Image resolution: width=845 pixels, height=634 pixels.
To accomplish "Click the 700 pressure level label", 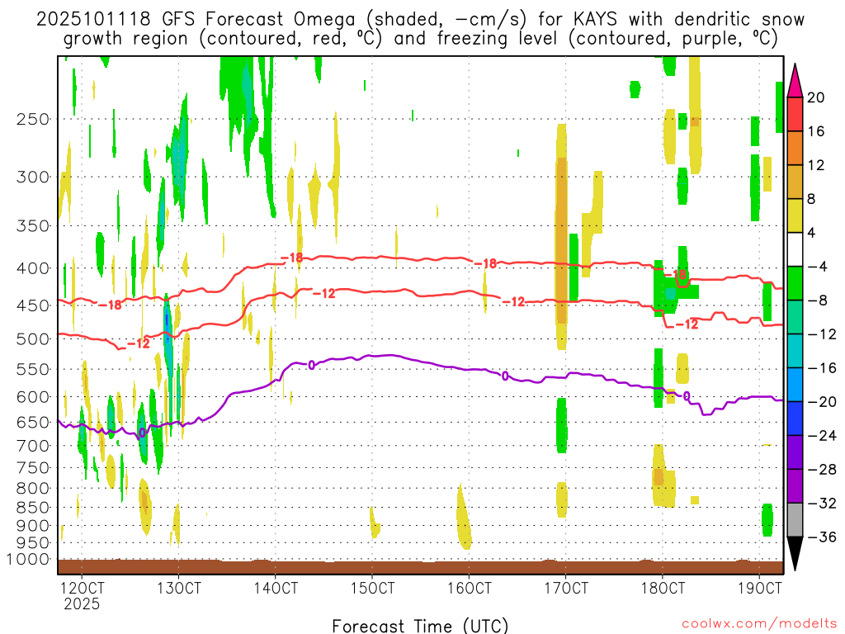I will coord(33,446).
